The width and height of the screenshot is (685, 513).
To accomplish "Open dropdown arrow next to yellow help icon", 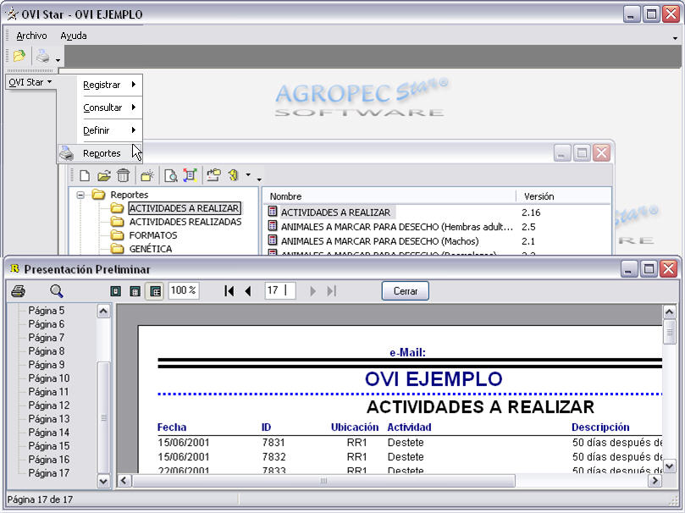I will [x=248, y=174].
